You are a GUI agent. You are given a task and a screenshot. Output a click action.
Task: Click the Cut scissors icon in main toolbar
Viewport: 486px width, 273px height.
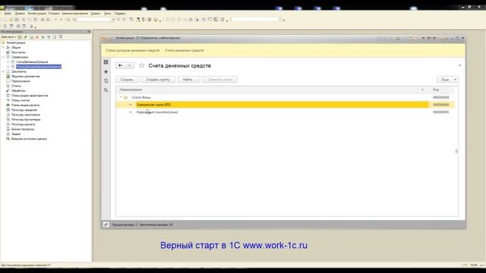point(24,20)
